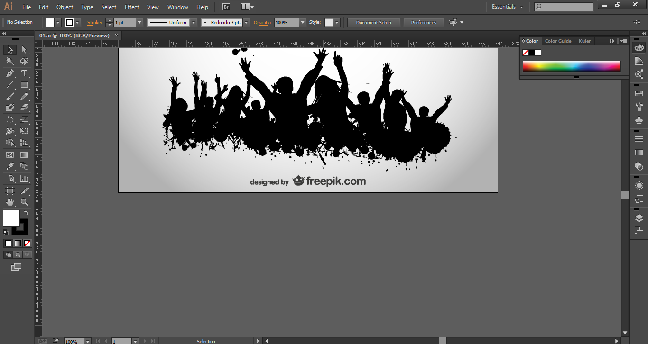Open the Redondo 3 pt. brush dropdown
The width and height of the screenshot is (648, 344).
coord(246,22)
